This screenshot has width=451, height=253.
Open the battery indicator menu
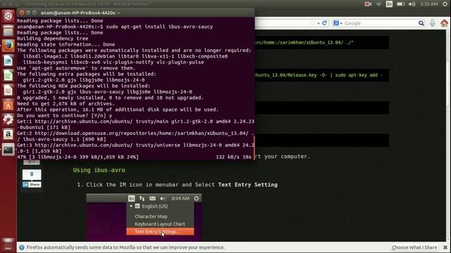click(400, 4)
